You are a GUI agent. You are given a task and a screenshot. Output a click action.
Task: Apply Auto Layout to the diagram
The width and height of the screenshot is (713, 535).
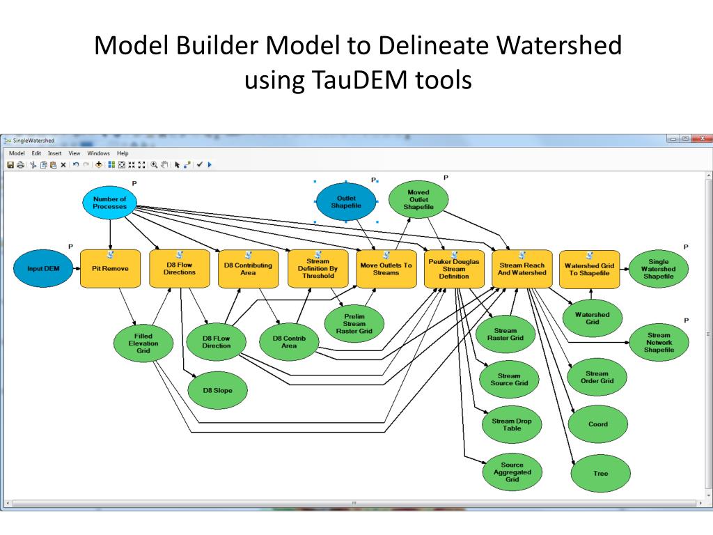(111, 164)
